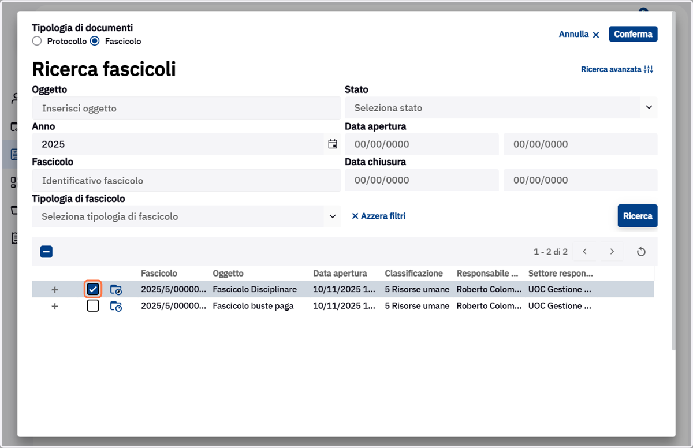Click the 'Fascicolo Disciplinare' cell
Viewport: 693px width, 448px height.
[x=255, y=289]
